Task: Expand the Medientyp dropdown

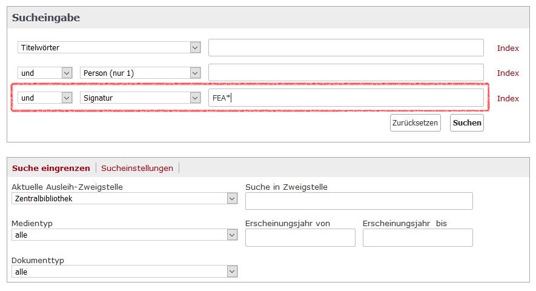Action: tap(124, 235)
